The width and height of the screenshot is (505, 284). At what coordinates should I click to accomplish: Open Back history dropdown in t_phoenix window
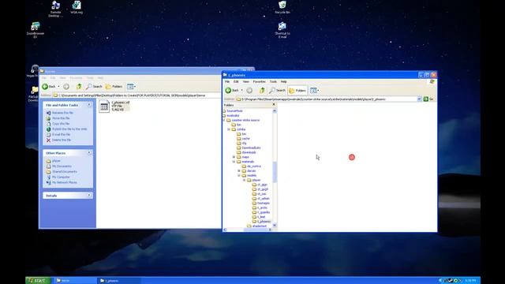pos(242,91)
